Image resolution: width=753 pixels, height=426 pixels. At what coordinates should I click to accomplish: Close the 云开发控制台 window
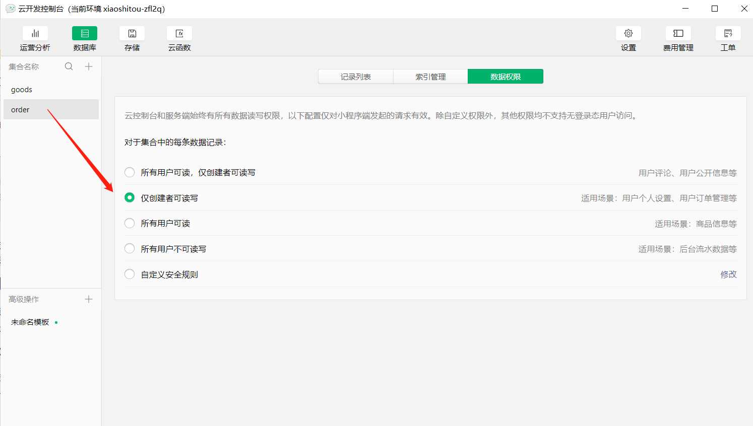744,9
